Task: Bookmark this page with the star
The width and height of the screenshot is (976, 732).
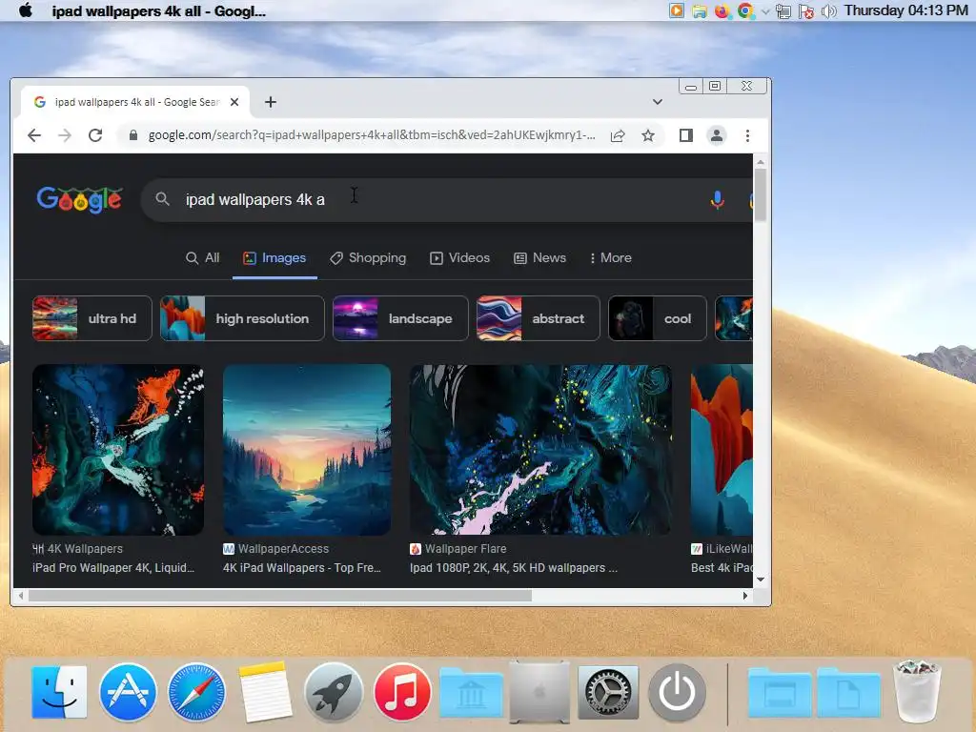Action: (x=648, y=135)
